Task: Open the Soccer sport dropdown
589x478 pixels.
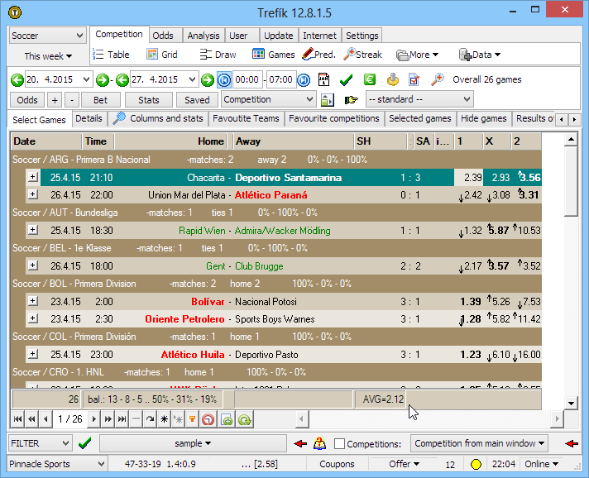Action: click(47, 36)
